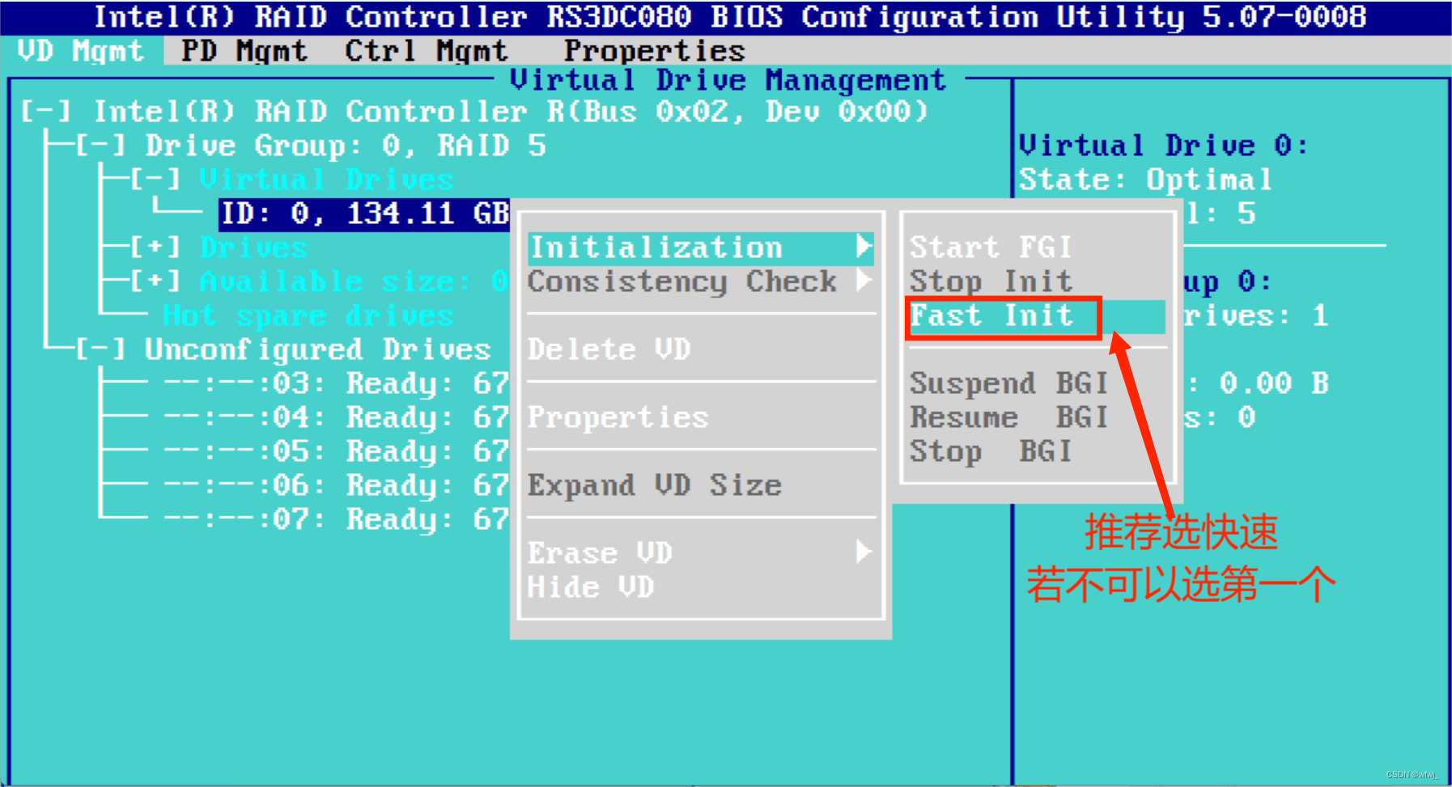
Task: Open the Erase VD submenu
Action: pos(701,553)
